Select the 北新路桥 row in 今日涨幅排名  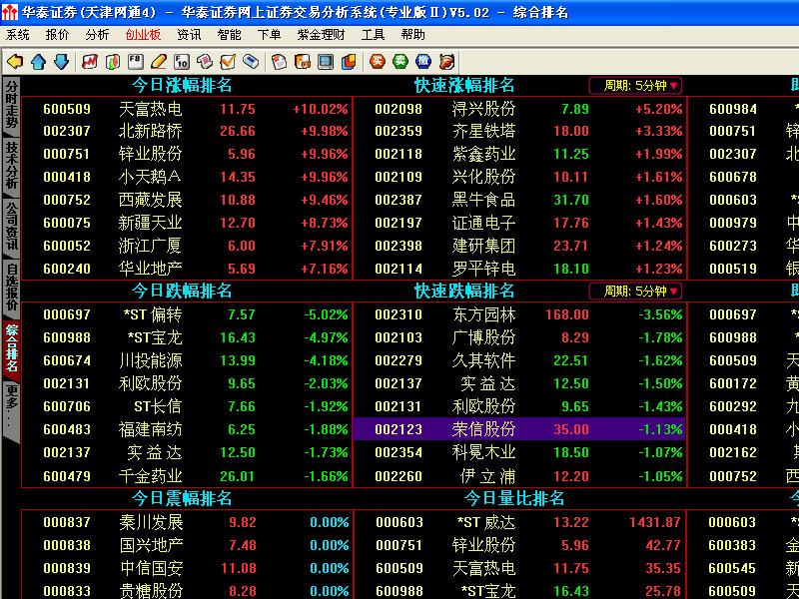coord(188,131)
